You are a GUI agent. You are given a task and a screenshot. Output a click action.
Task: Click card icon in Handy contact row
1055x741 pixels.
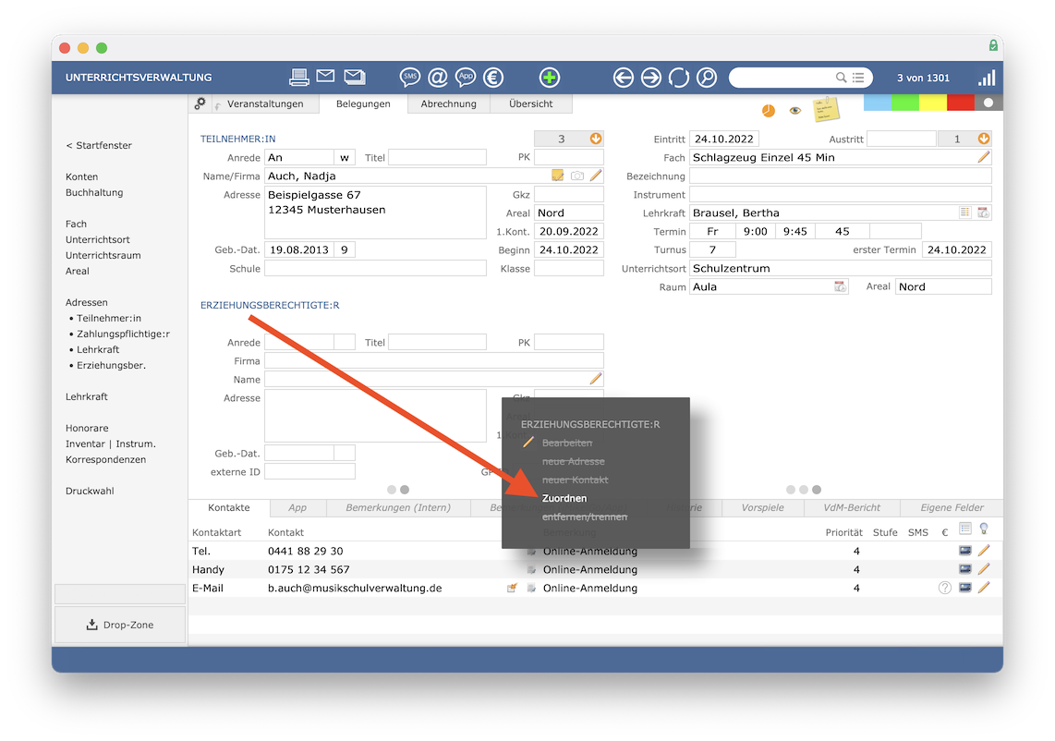(x=964, y=569)
